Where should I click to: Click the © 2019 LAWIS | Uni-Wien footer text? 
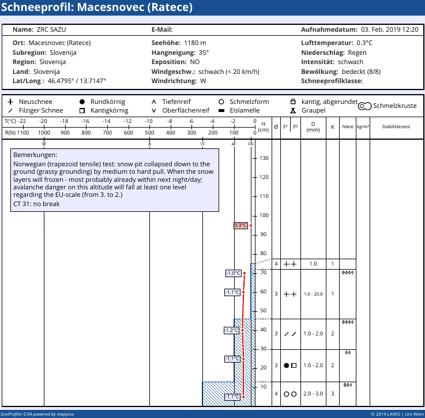(x=397, y=414)
